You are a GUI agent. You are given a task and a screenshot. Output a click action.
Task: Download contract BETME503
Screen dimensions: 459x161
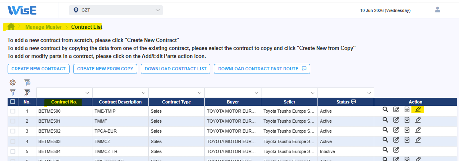[x=407, y=140]
